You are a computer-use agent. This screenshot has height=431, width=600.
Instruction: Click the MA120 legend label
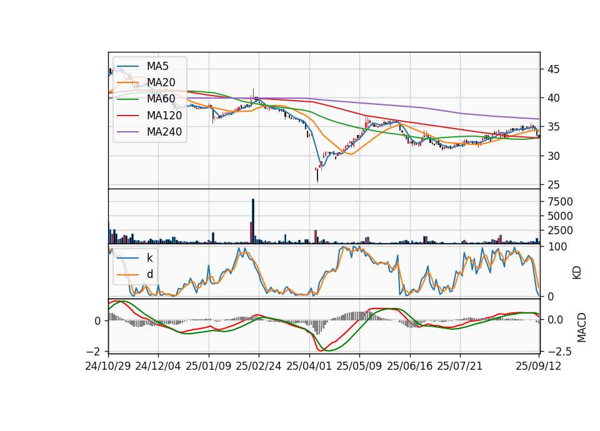pos(164,116)
